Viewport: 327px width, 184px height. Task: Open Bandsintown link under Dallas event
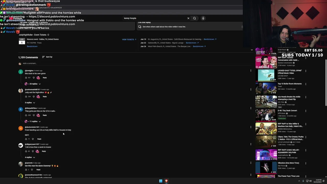(32, 47)
